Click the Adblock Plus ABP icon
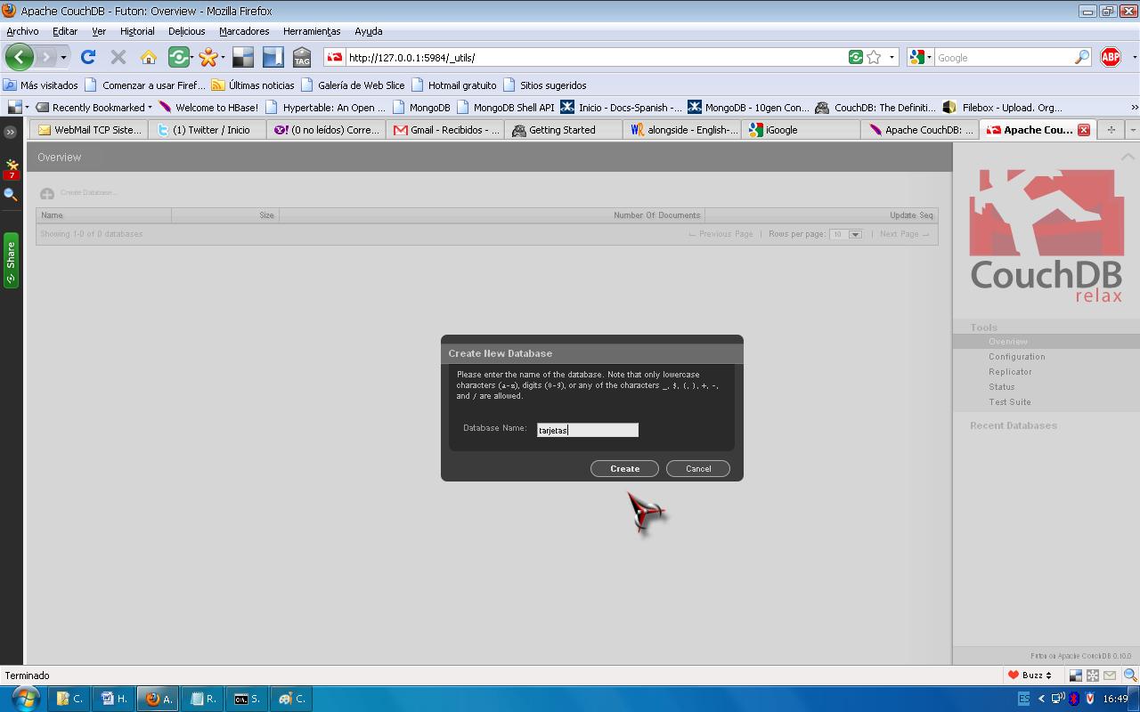Viewport: 1140px width, 712px height. tap(1111, 57)
